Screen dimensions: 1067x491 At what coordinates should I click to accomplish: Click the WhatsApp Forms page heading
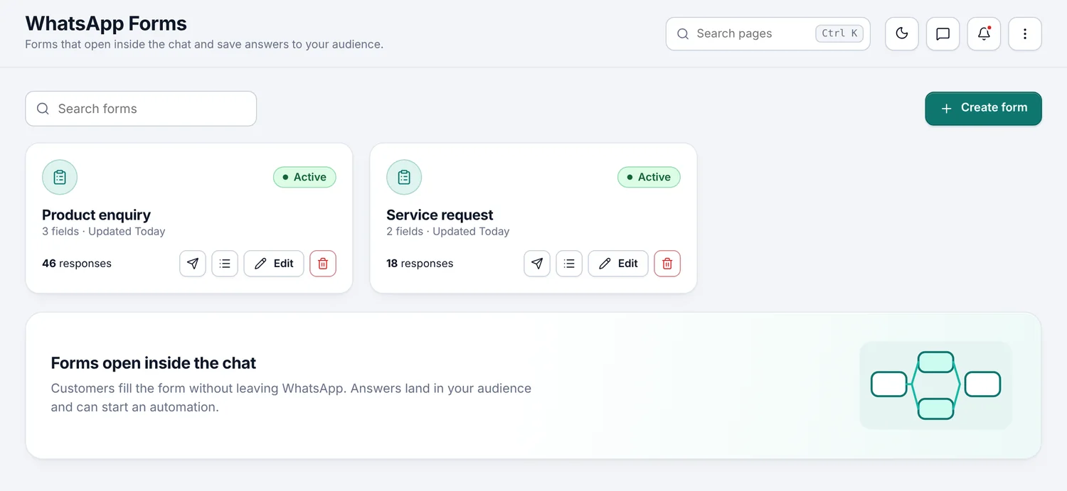coord(106,23)
